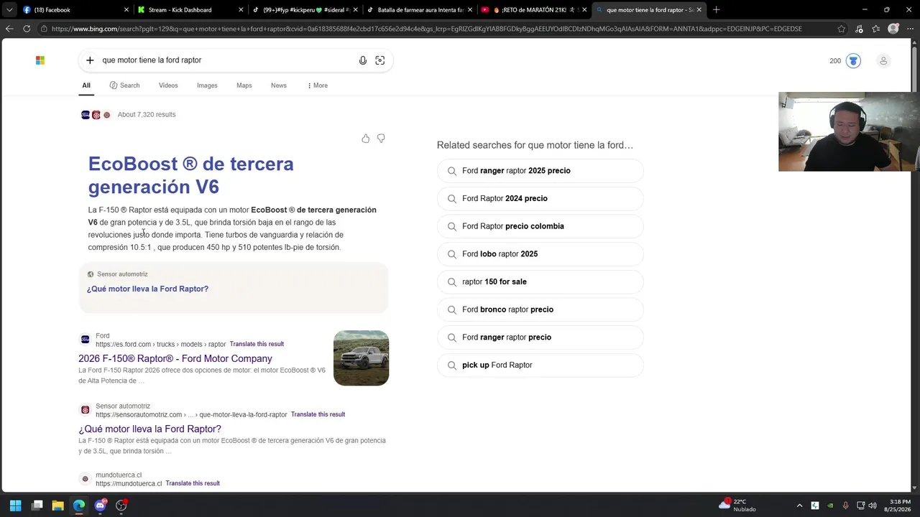Screen dimensions: 920x517
Task: Select the Maps results tab
Action: click(x=244, y=85)
